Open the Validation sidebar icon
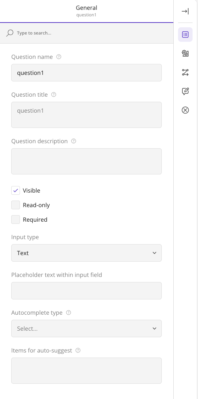 [x=185, y=110]
